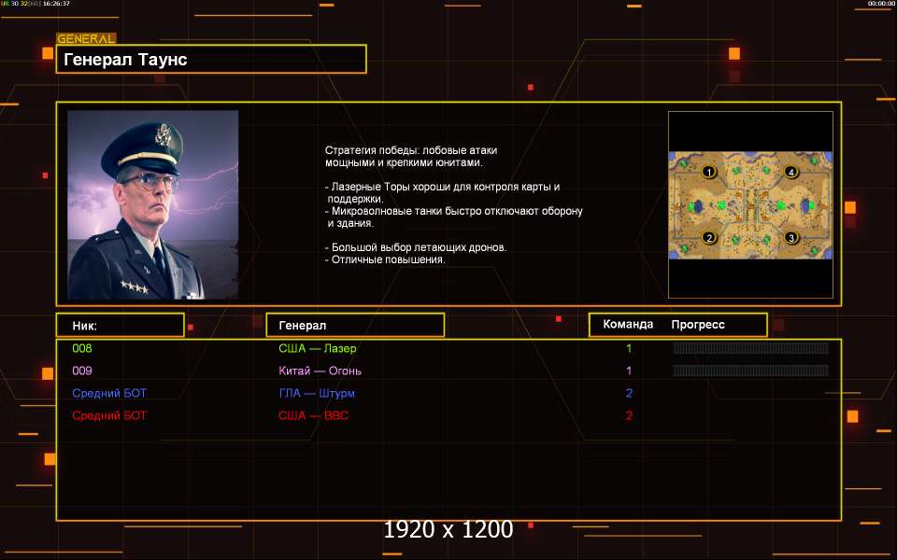Screen dimensions: 897x560
Task: Click the 'Микроволновые танки быстро отключают оборону' line
Action: point(454,211)
